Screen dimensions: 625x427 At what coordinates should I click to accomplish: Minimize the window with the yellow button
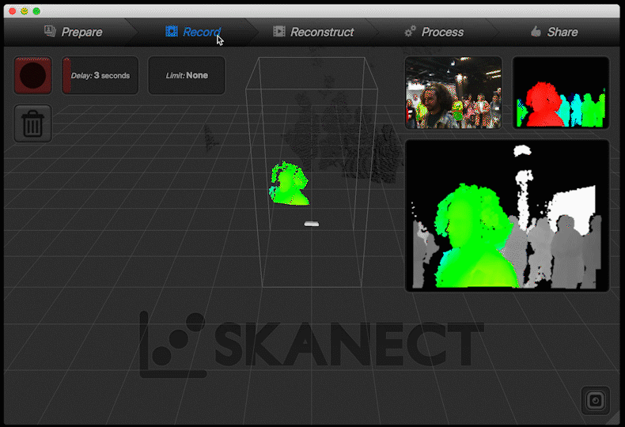point(25,11)
